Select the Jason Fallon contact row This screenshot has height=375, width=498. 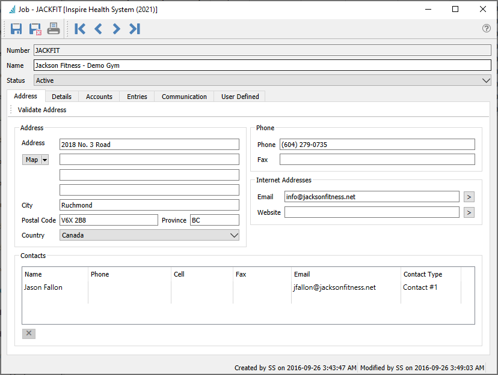click(x=43, y=287)
